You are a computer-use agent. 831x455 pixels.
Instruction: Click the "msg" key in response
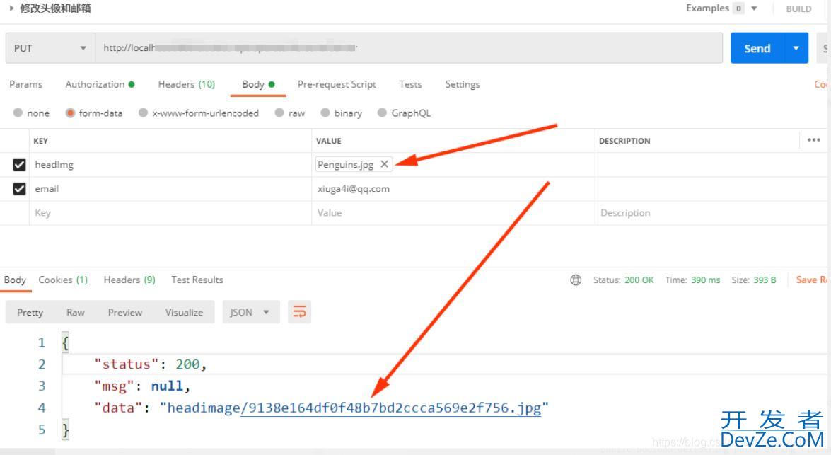[x=114, y=386]
